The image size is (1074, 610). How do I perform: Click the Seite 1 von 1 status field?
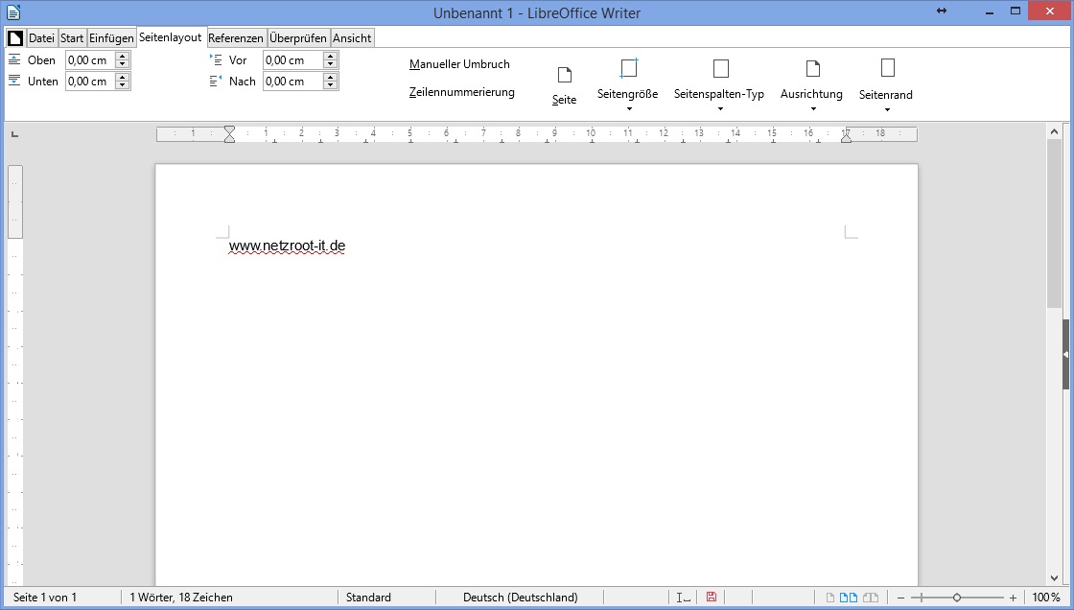[x=45, y=597]
